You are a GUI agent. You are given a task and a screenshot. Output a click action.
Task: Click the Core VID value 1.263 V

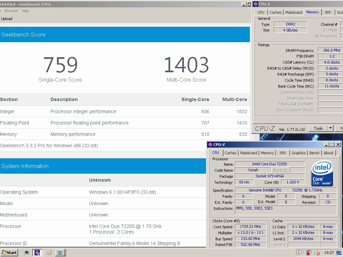pos(293,182)
